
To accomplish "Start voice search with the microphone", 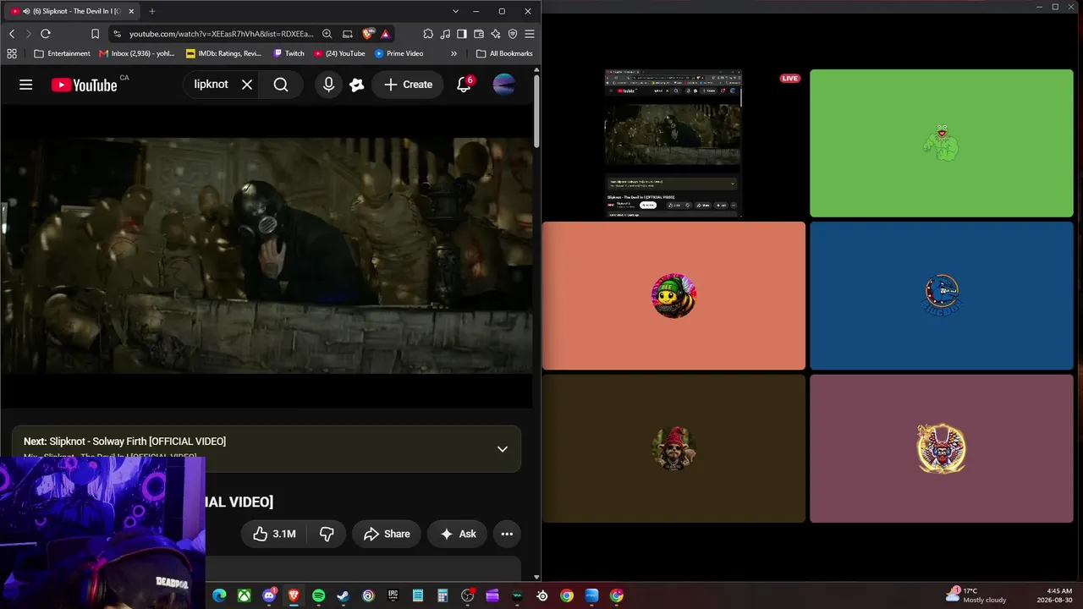I will coord(328,85).
